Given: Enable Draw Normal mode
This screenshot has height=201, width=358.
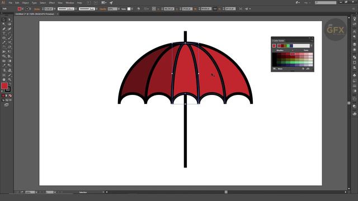Looking at the screenshot, I should 3,100.
